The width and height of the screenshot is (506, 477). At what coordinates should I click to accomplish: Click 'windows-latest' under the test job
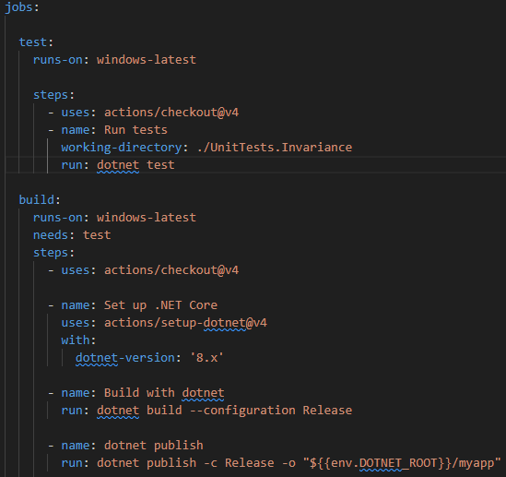(x=147, y=60)
